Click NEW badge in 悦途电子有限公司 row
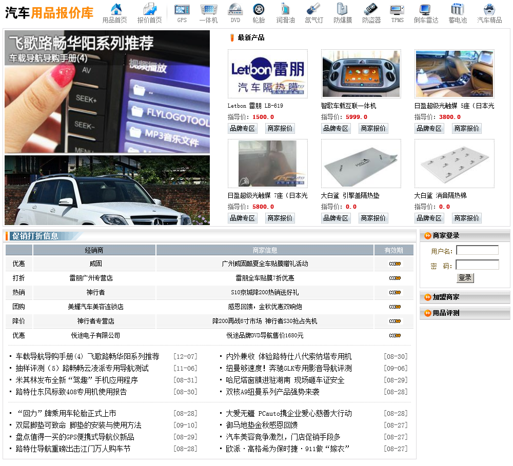513x466 pixels. coord(394,335)
